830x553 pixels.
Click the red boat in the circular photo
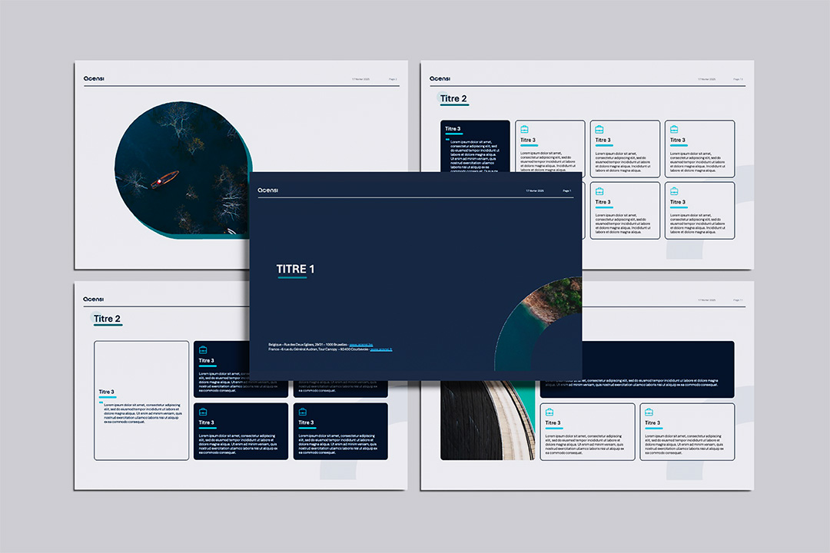165,180
